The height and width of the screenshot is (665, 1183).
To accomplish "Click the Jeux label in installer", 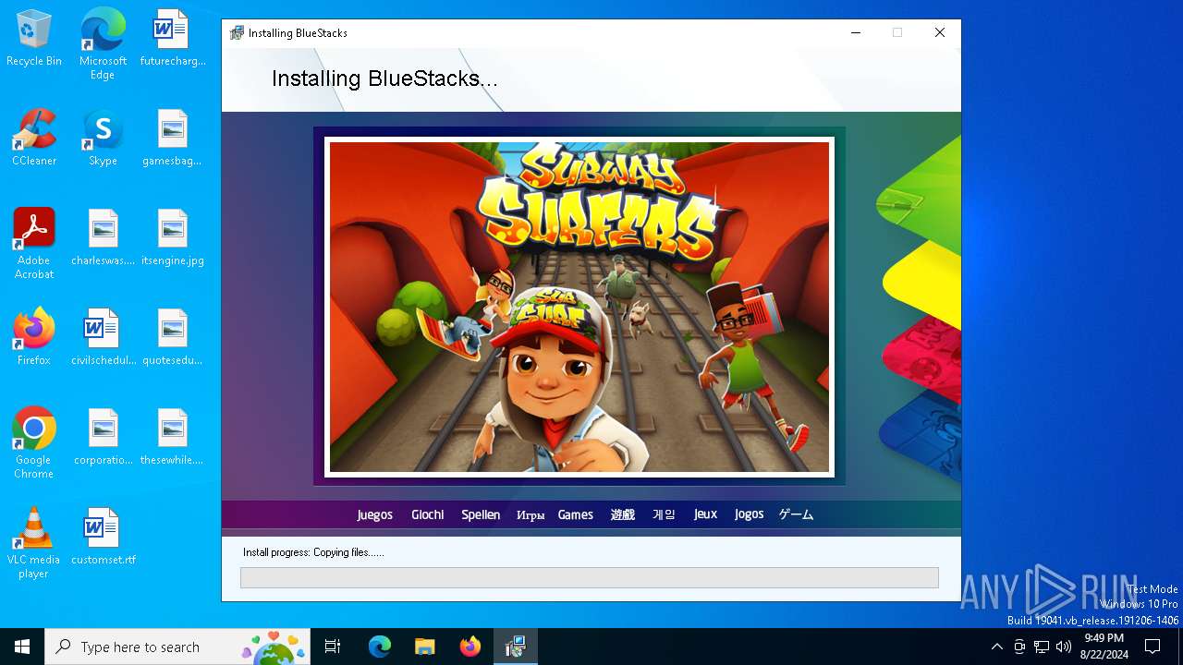I will click(705, 514).
